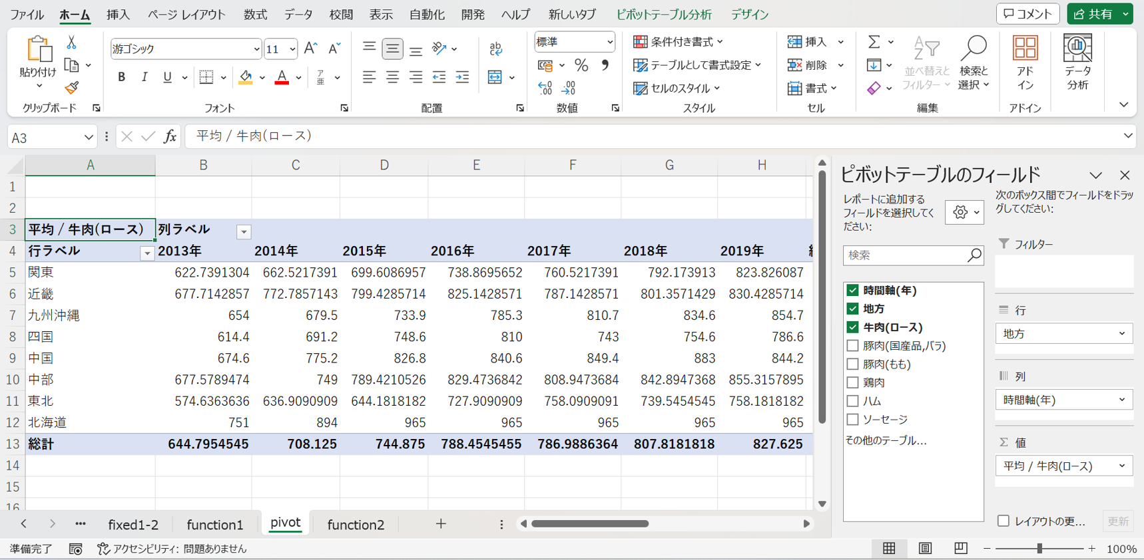Switch to the 挿入 ribbon tab
The image size is (1144, 560).
pyautogui.click(x=118, y=14)
